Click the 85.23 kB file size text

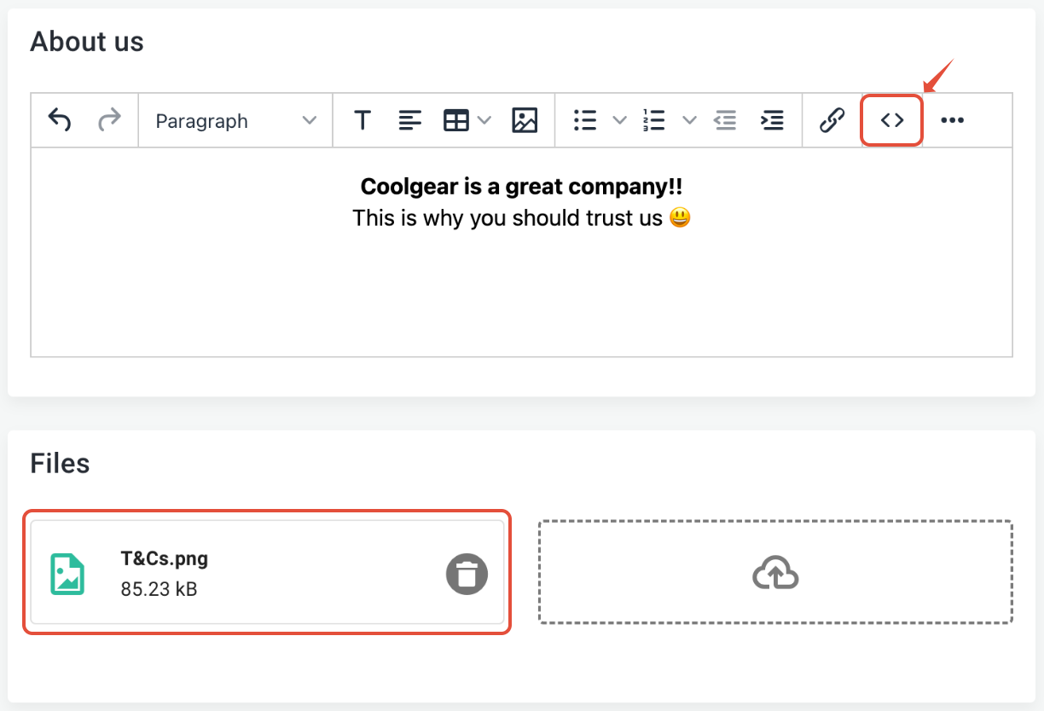pyautogui.click(x=159, y=588)
